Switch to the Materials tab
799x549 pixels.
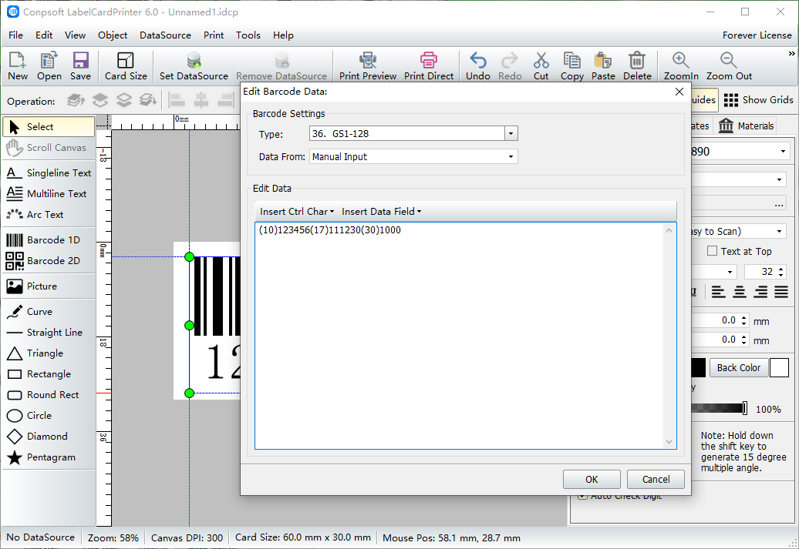point(746,126)
